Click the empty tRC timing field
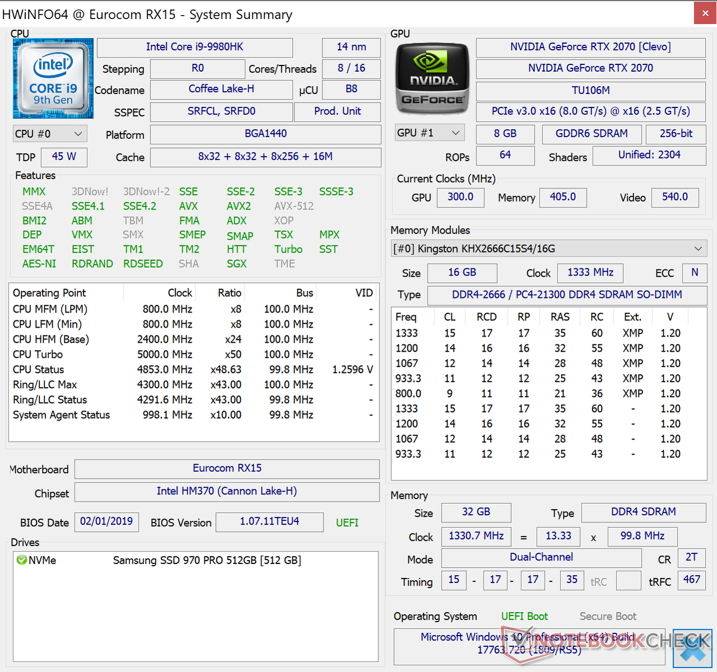Image resolution: width=717 pixels, height=672 pixels. 628,581
